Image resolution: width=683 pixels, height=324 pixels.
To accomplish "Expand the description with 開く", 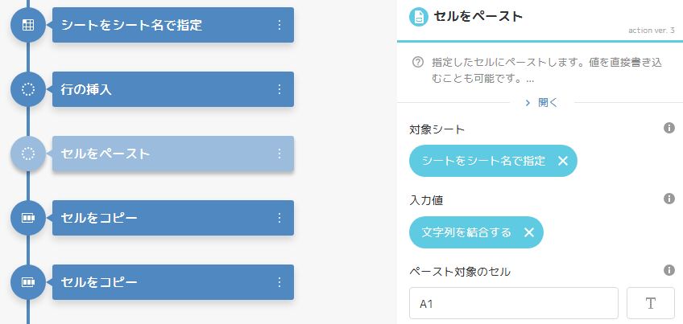I will (540, 103).
